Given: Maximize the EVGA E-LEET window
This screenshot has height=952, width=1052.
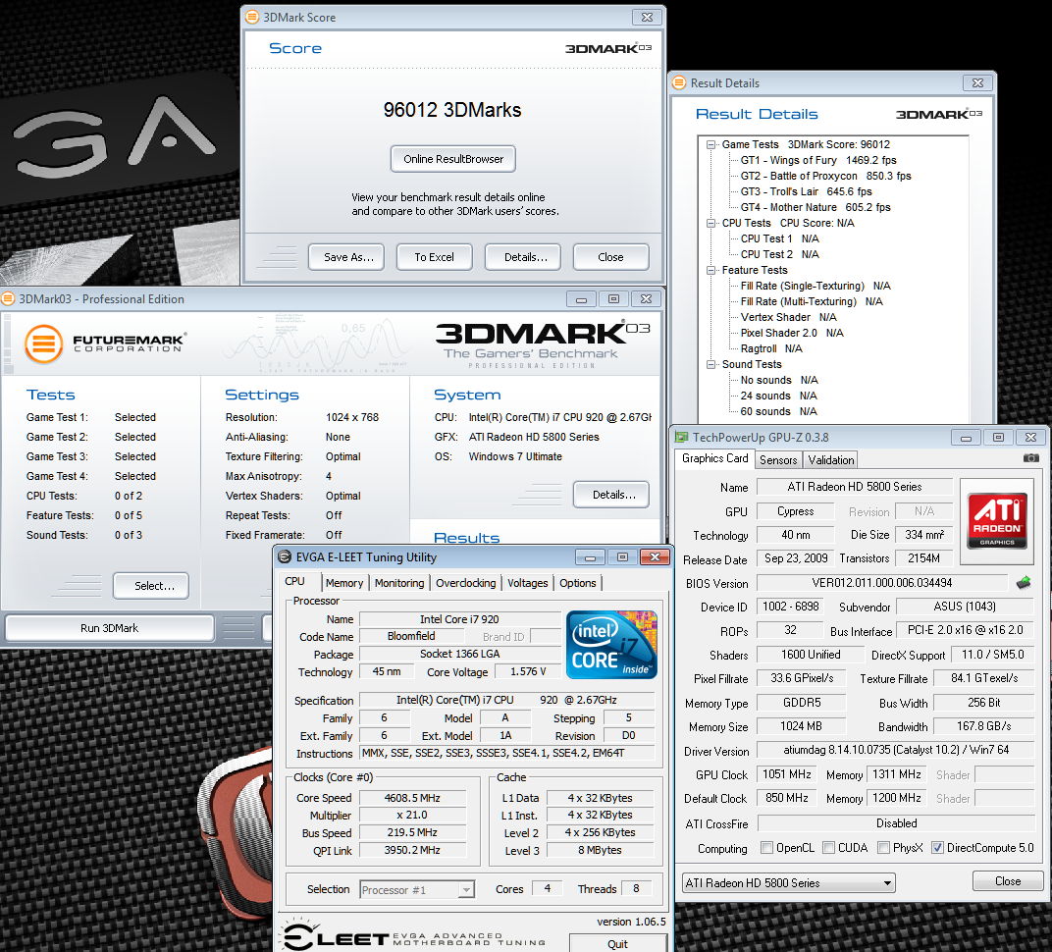Looking at the screenshot, I should pos(622,557).
